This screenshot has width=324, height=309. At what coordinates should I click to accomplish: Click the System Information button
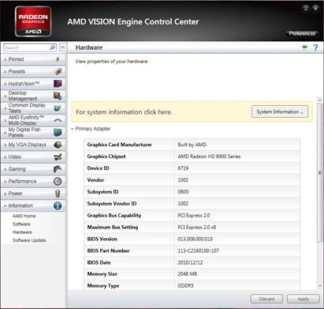pos(280,111)
